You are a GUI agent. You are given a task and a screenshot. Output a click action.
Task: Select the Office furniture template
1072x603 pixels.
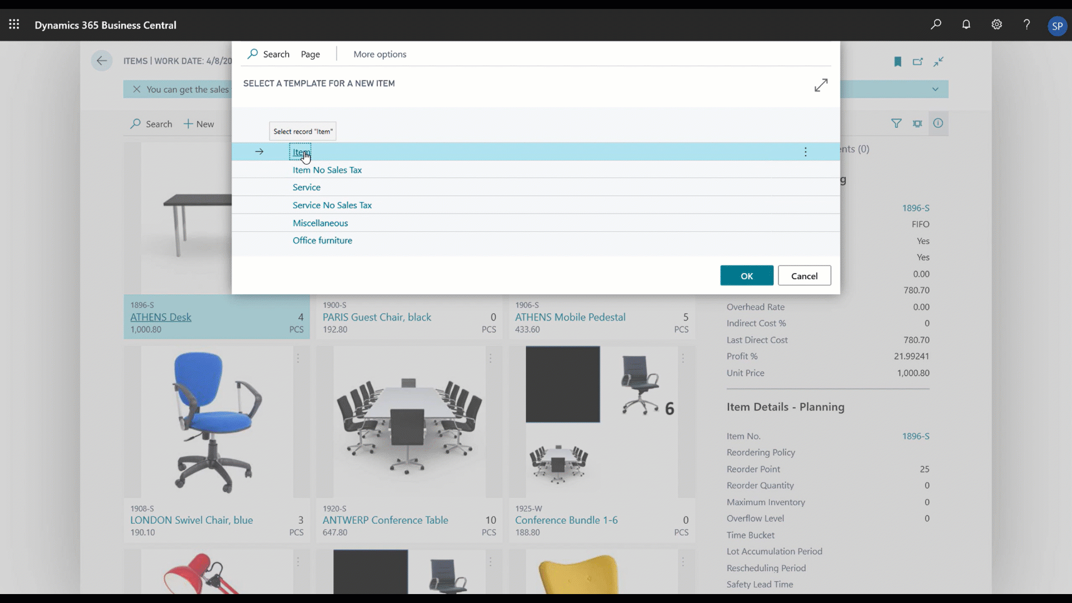coord(322,241)
